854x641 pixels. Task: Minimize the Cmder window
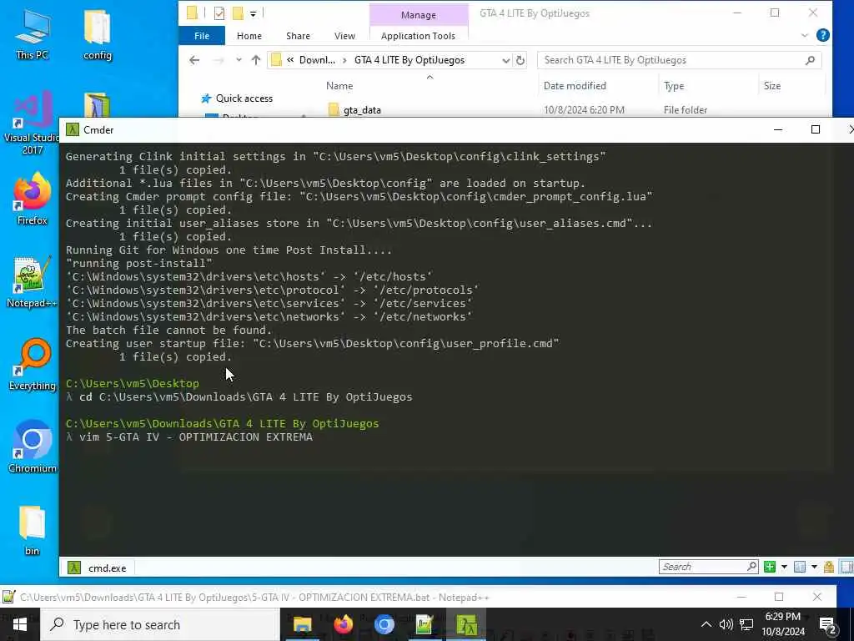click(778, 129)
